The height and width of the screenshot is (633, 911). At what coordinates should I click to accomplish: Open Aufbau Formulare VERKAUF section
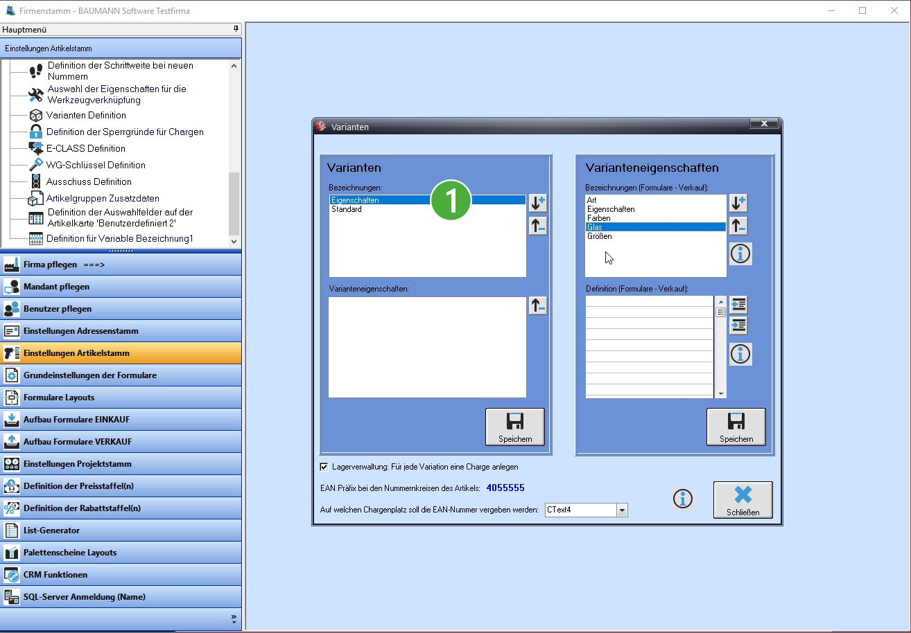(x=121, y=442)
